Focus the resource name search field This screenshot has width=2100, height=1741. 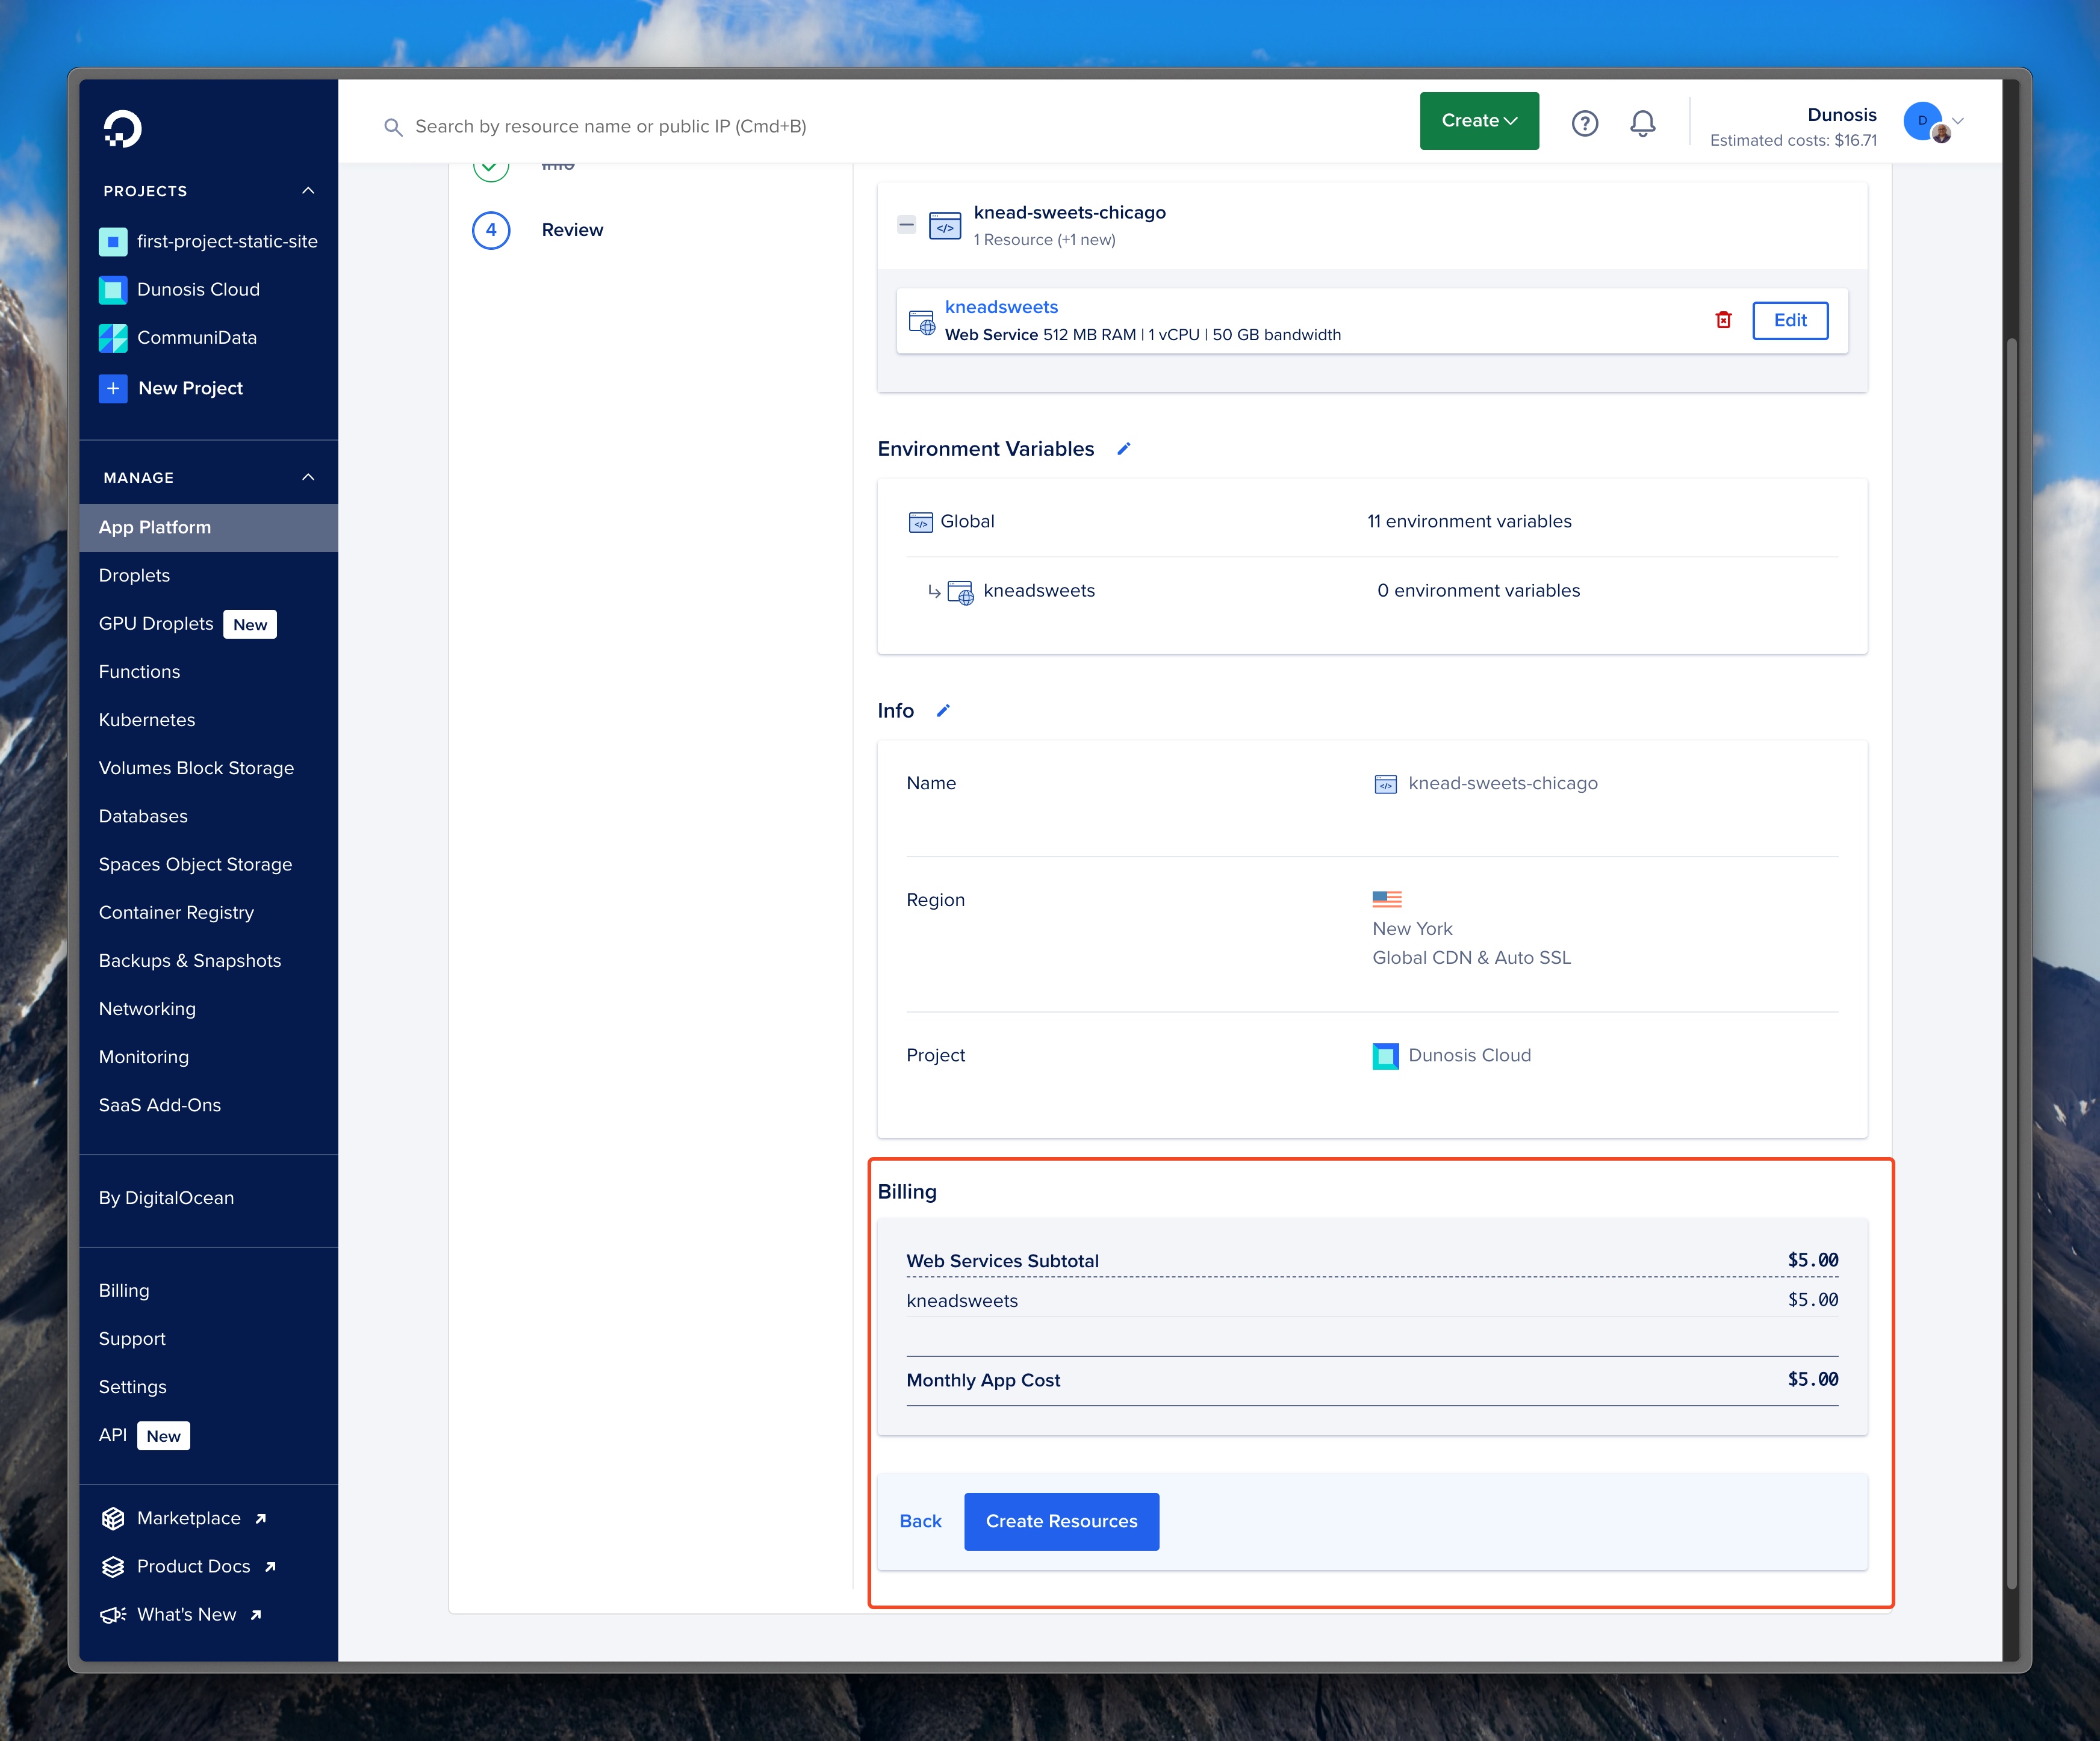(610, 126)
